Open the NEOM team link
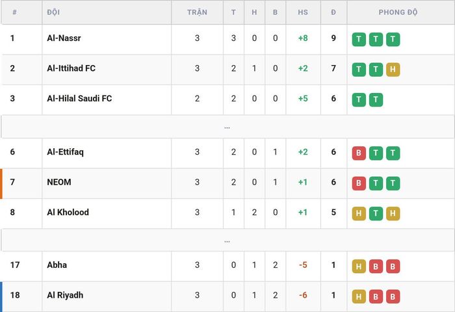 click(x=59, y=182)
